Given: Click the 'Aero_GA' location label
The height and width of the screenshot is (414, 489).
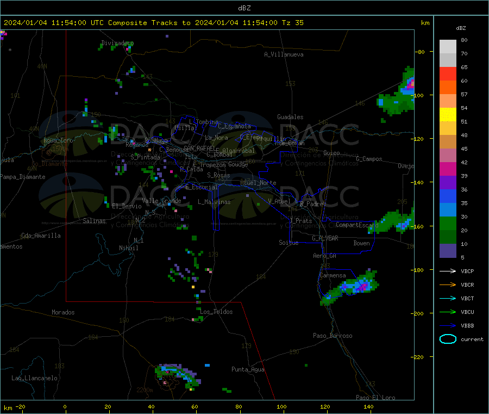Looking at the screenshot, I should coord(325,256).
